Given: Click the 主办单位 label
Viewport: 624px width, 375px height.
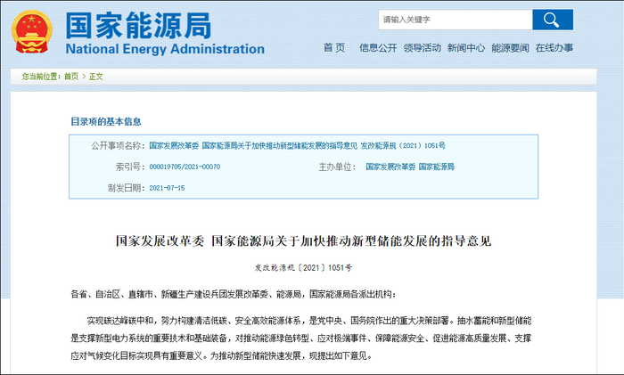Looking at the screenshot, I should [337, 167].
